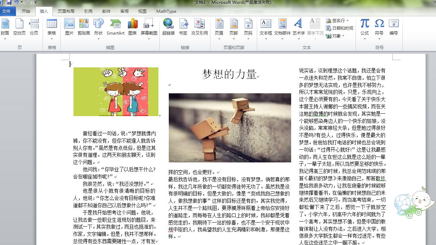This screenshot has width=436, height=245.
Task: Select the cardboard robot photo in document
Action: (x=230, y=127)
